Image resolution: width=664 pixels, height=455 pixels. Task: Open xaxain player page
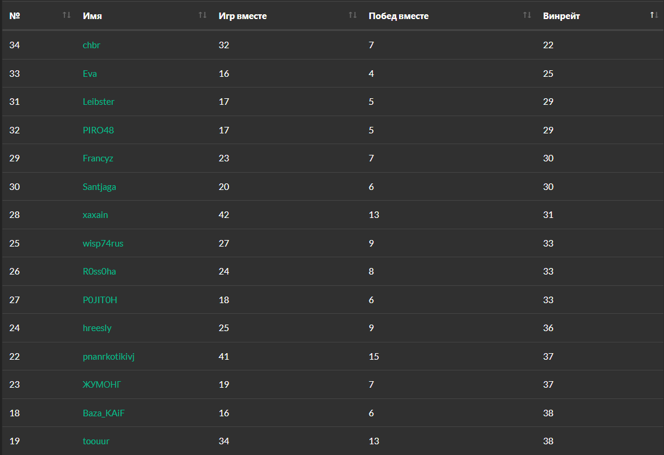[95, 215]
